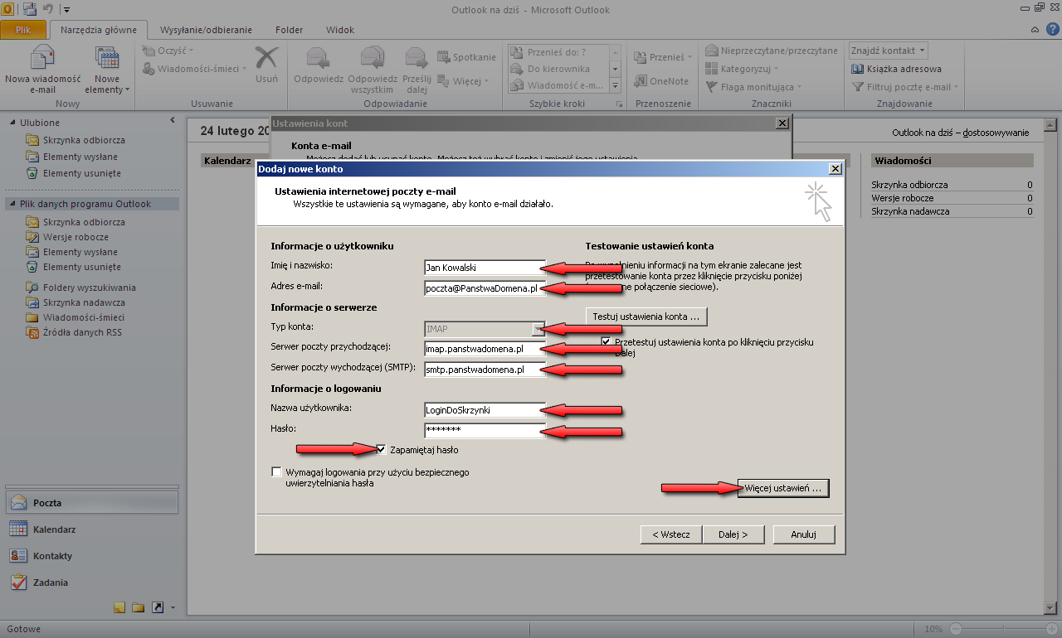The width and height of the screenshot is (1062, 638).
Task: Enable Wymagaj logowania secure authentication checkbox
Action: pyautogui.click(x=276, y=472)
